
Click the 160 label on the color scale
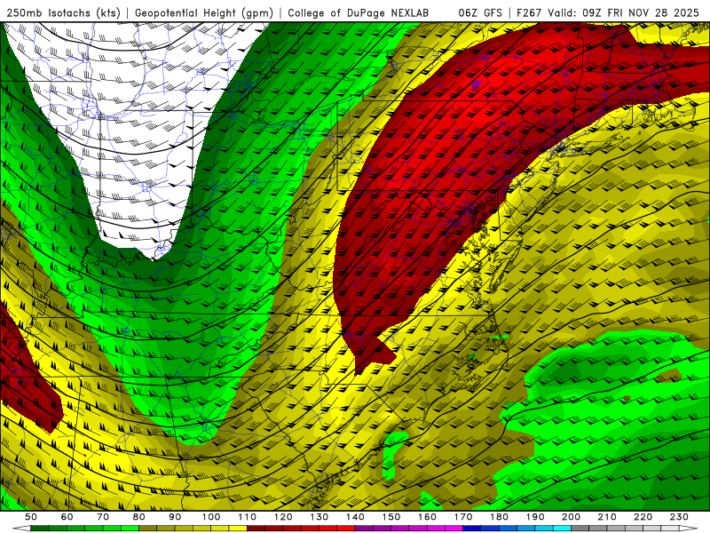coord(427,517)
